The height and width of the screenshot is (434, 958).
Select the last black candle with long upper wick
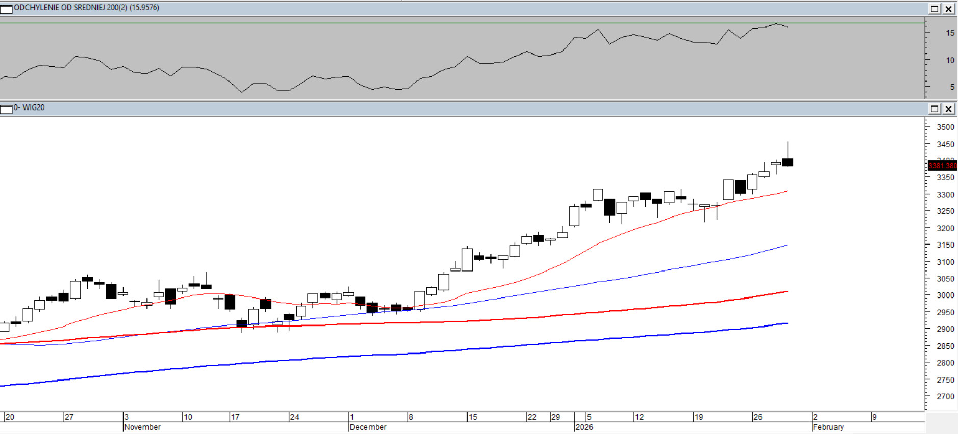click(x=788, y=162)
